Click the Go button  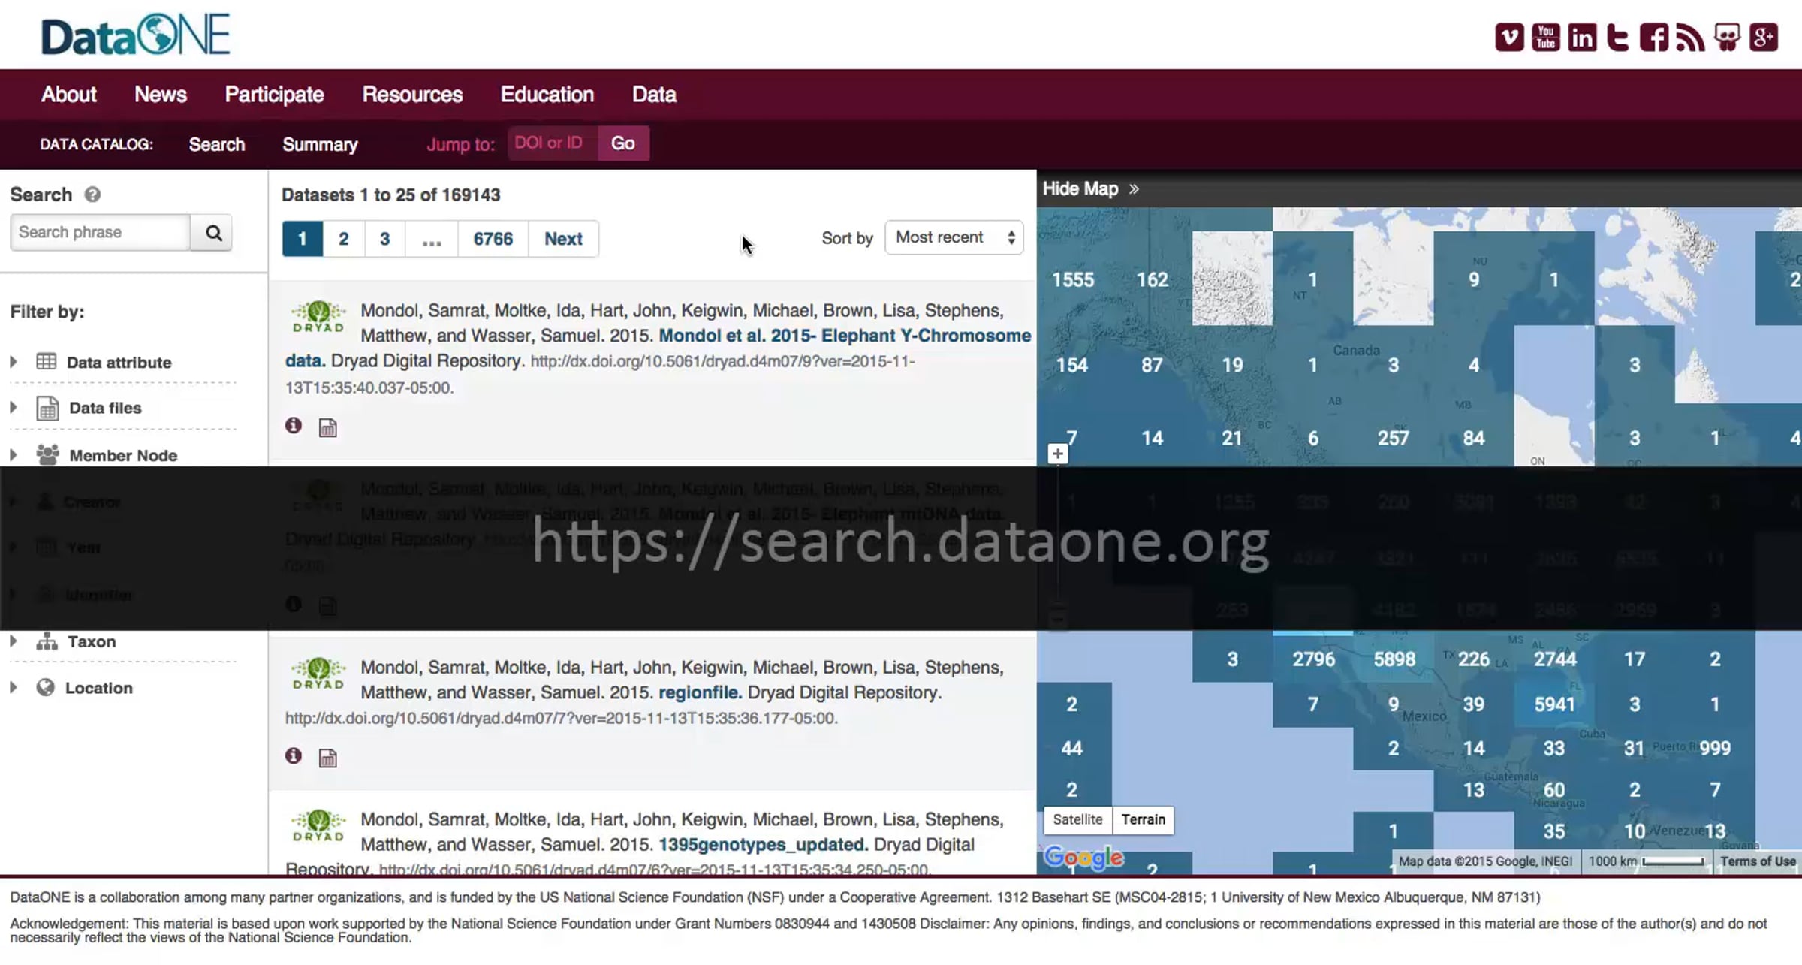click(622, 143)
